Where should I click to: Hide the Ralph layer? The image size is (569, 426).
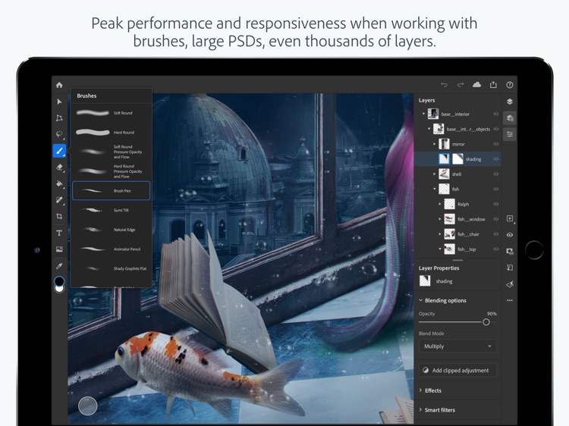tap(495, 204)
